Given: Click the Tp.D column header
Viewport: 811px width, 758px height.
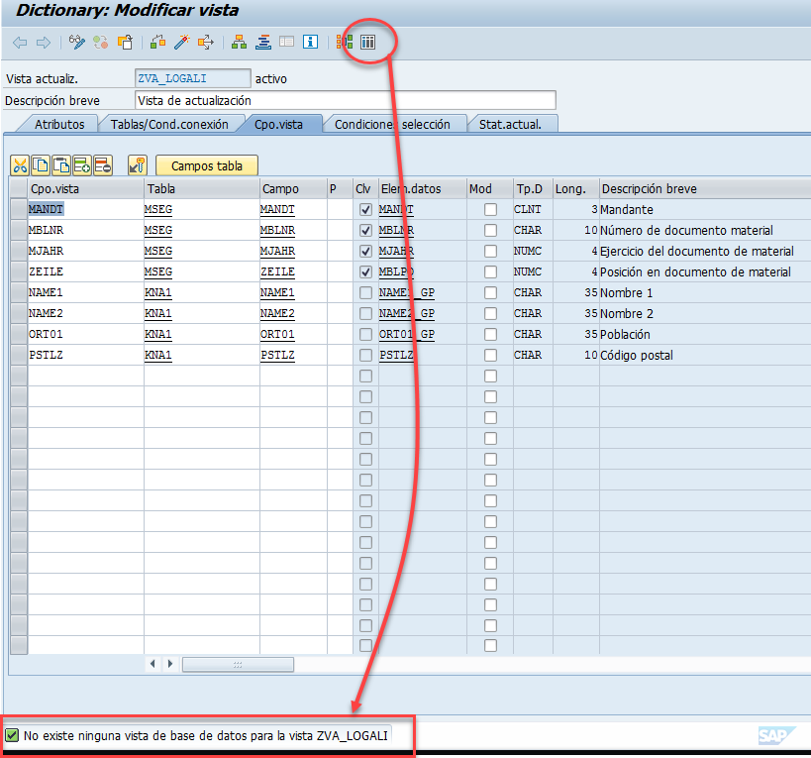Looking at the screenshot, I should [x=533, y=188].
